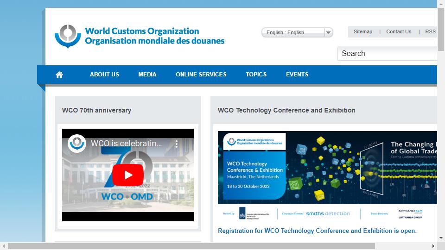Select the English : English language box
This screenshot has height=250, width=445.
click(297, 32)
